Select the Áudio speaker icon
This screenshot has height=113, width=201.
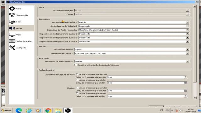click(x=12, y=28)
